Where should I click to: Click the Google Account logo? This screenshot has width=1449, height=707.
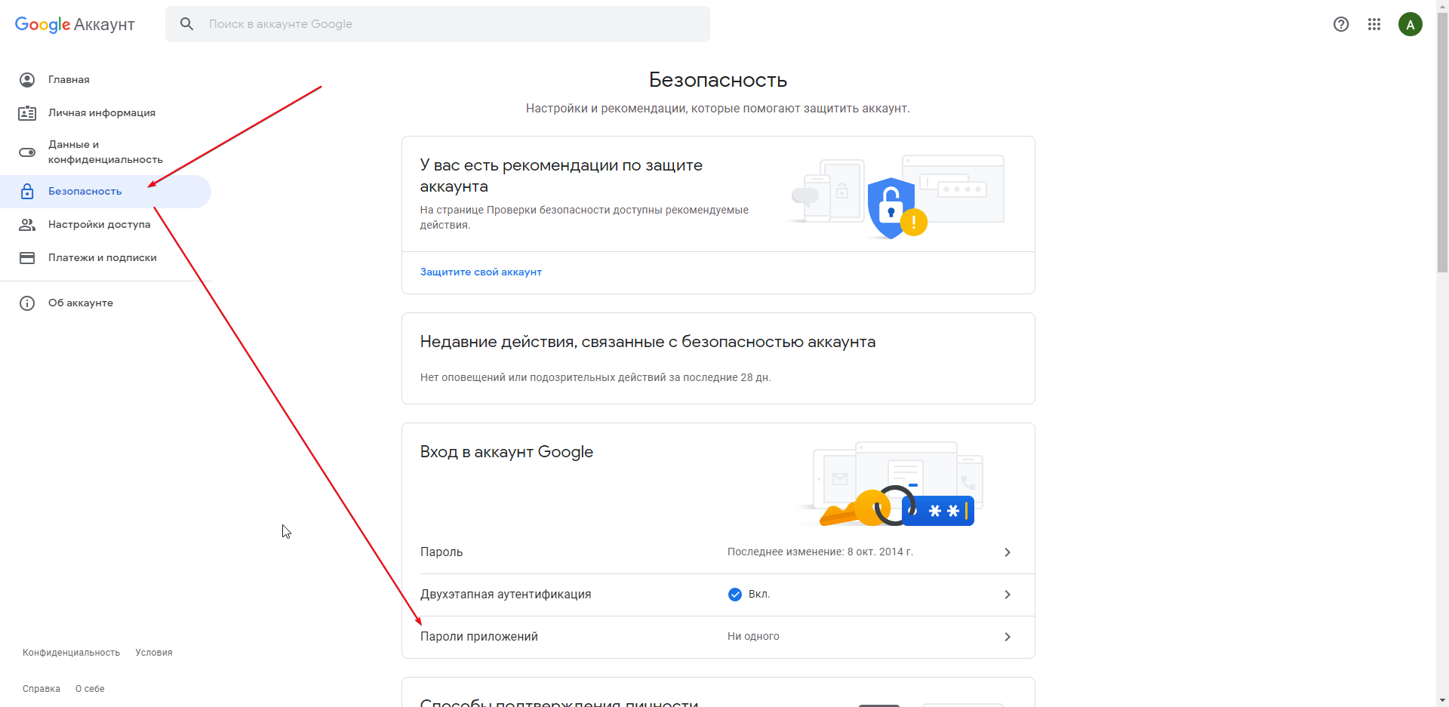tap(75, 24)
